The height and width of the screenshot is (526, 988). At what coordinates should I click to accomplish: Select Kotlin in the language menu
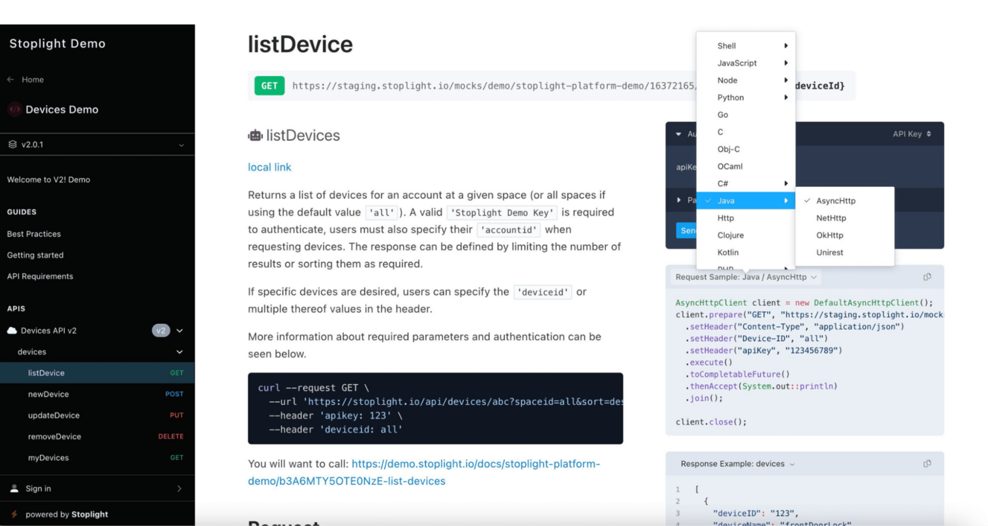[x=746, y=253]
